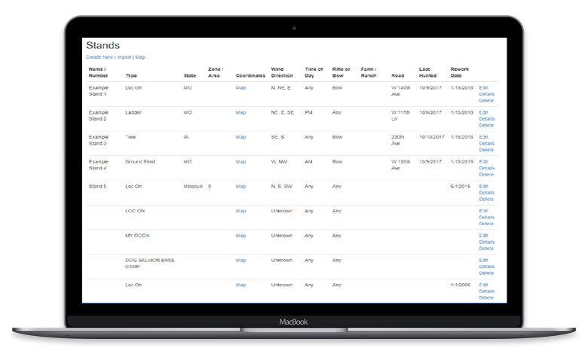View Details for Stand 5
Screen dimensions: 588x354
(487, 193)
